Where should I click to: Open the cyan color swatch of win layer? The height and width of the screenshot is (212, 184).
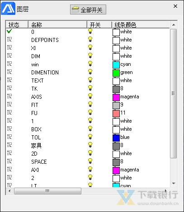click(116, 65)
